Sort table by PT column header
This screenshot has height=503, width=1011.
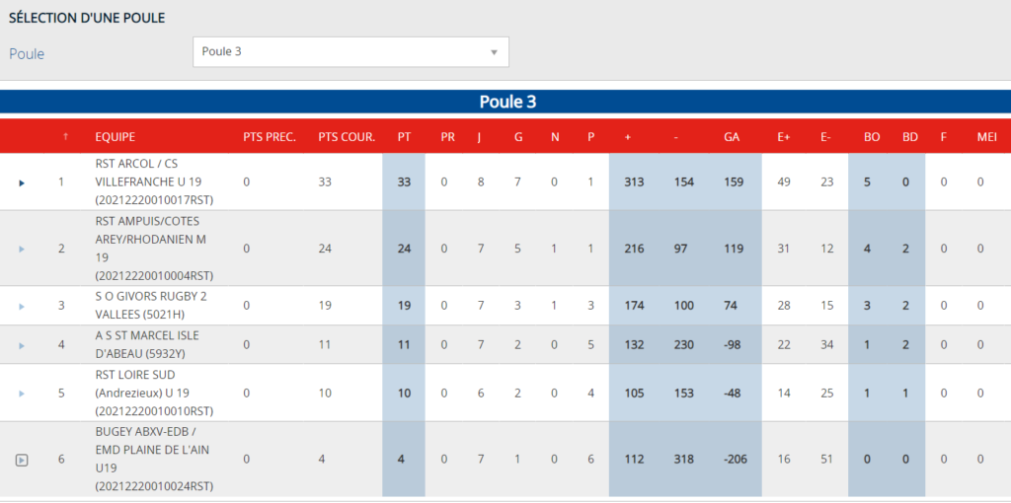(404, 137)
